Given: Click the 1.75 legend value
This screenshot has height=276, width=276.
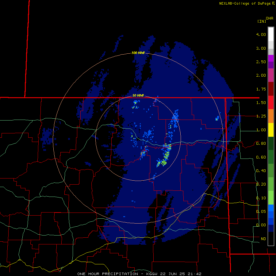Looking at the screenshot, I should click(x=261, y=89).
